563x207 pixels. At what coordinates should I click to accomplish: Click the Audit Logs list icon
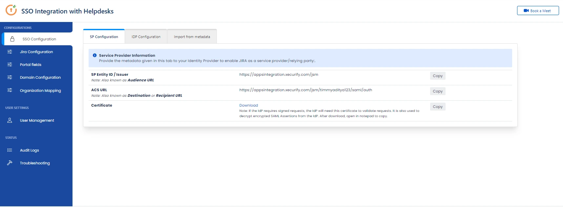(10, 150)
